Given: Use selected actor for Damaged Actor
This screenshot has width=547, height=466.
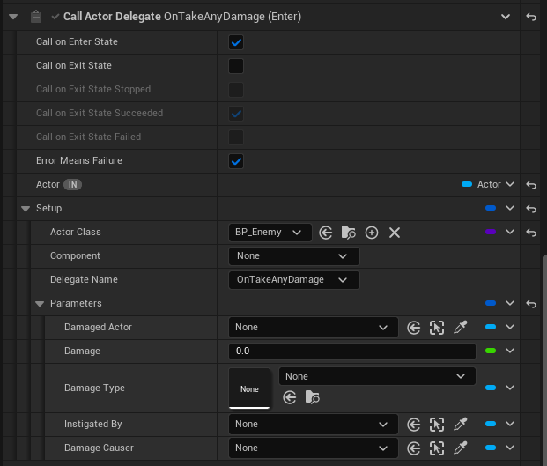Looking at the screenshot, I should click(414, 328).
